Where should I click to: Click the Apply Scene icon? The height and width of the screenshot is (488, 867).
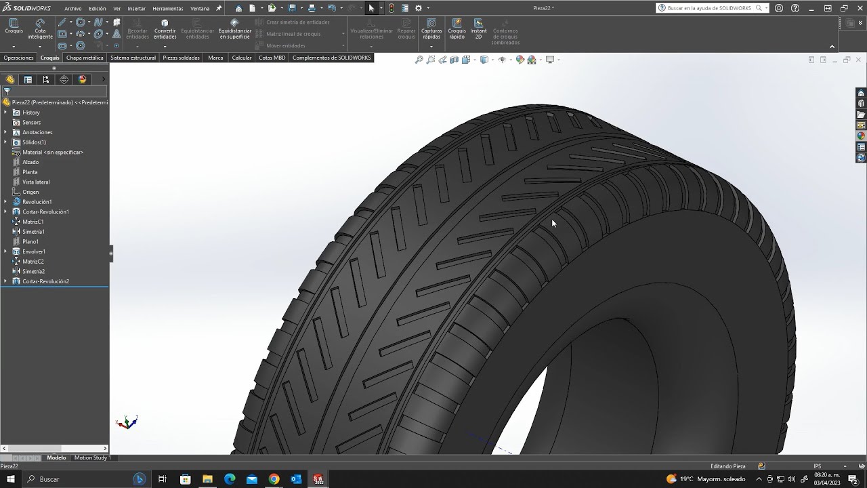click(532, 60)
